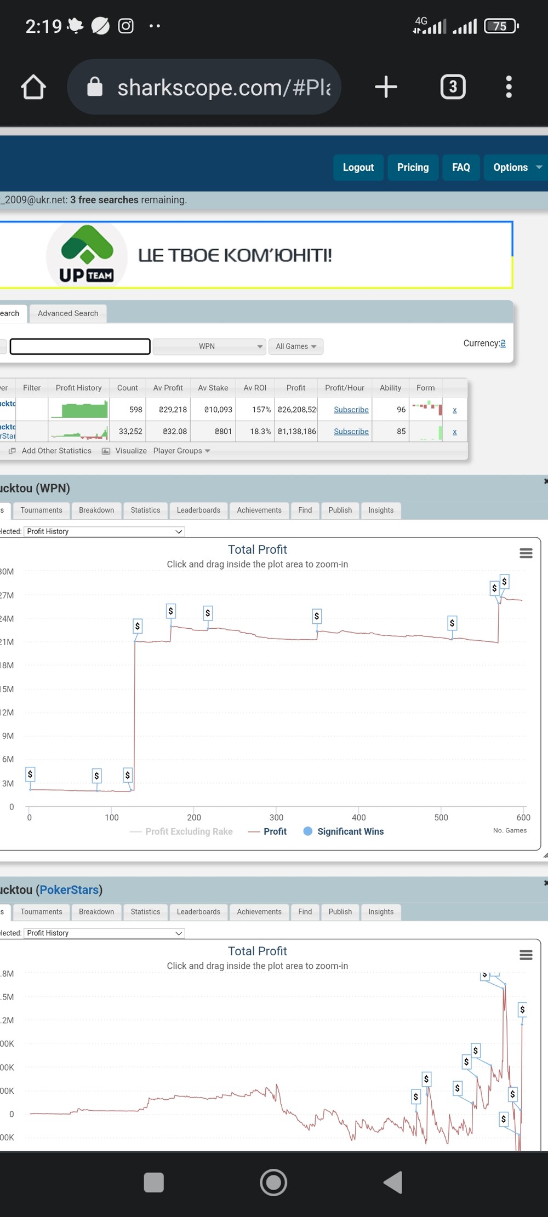The height and width of the screenshot is (1217, 548).
Task: Open Leaderboards tab in WPN panel
Action: point(198,510)
